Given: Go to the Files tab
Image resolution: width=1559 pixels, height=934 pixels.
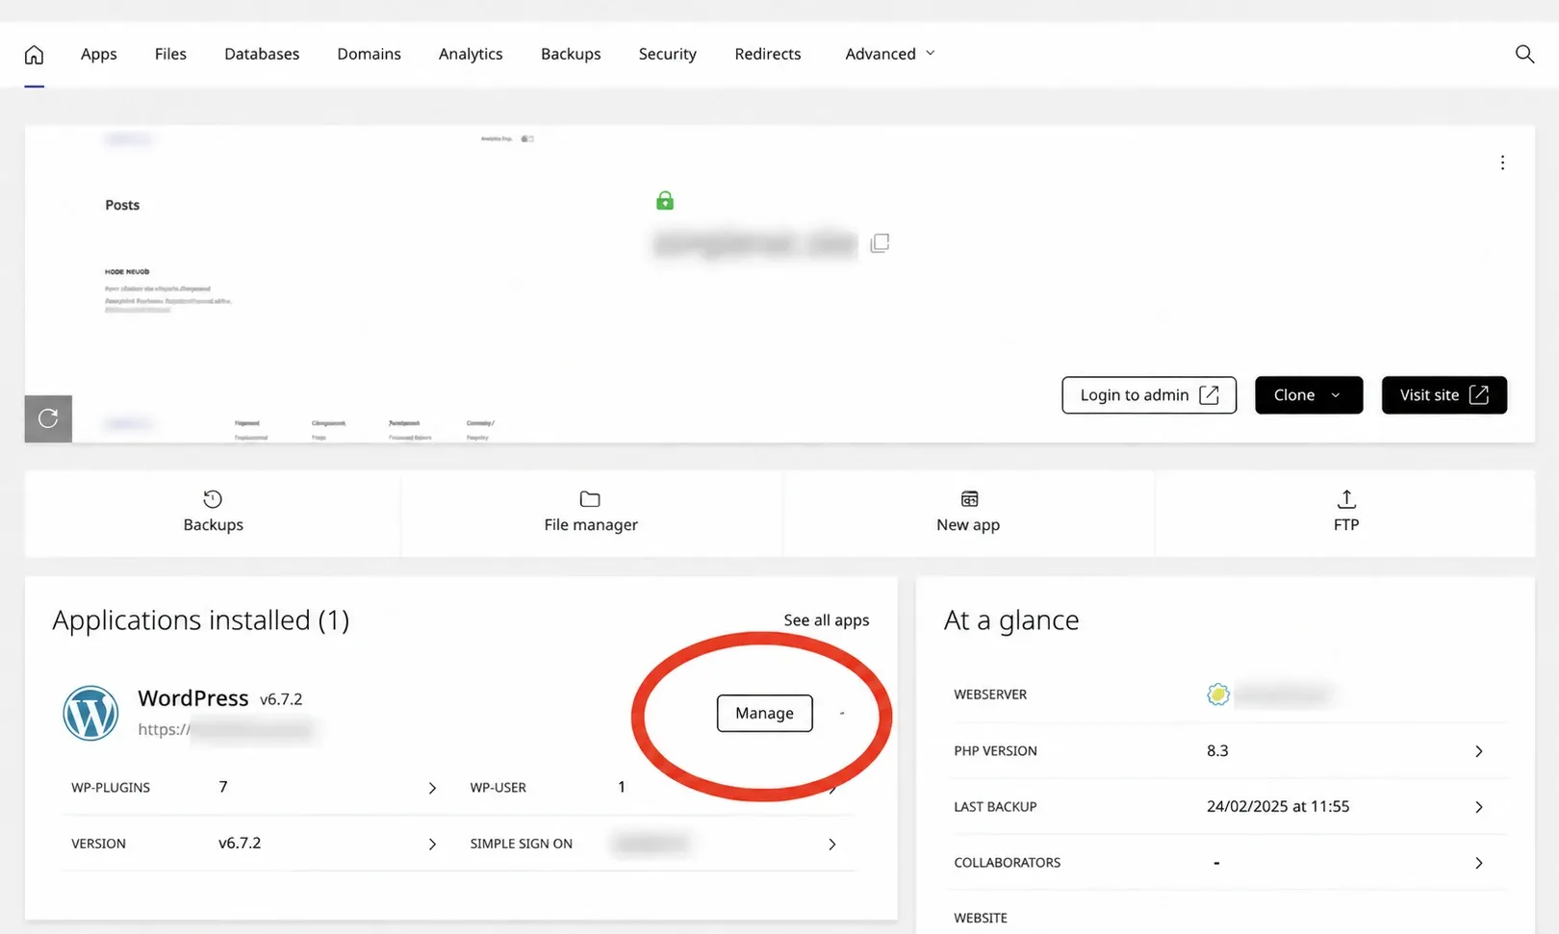Looking at the screenshot, I should pyautogui.click(x=170, y=54).
